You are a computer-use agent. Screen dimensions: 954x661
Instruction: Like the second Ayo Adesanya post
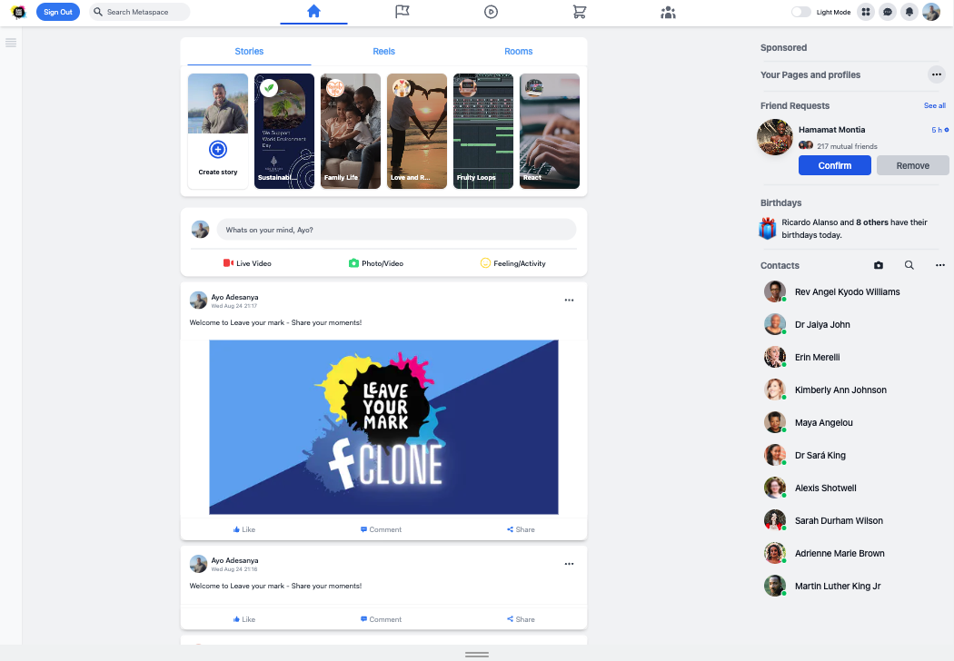click(x=244, y=619)
